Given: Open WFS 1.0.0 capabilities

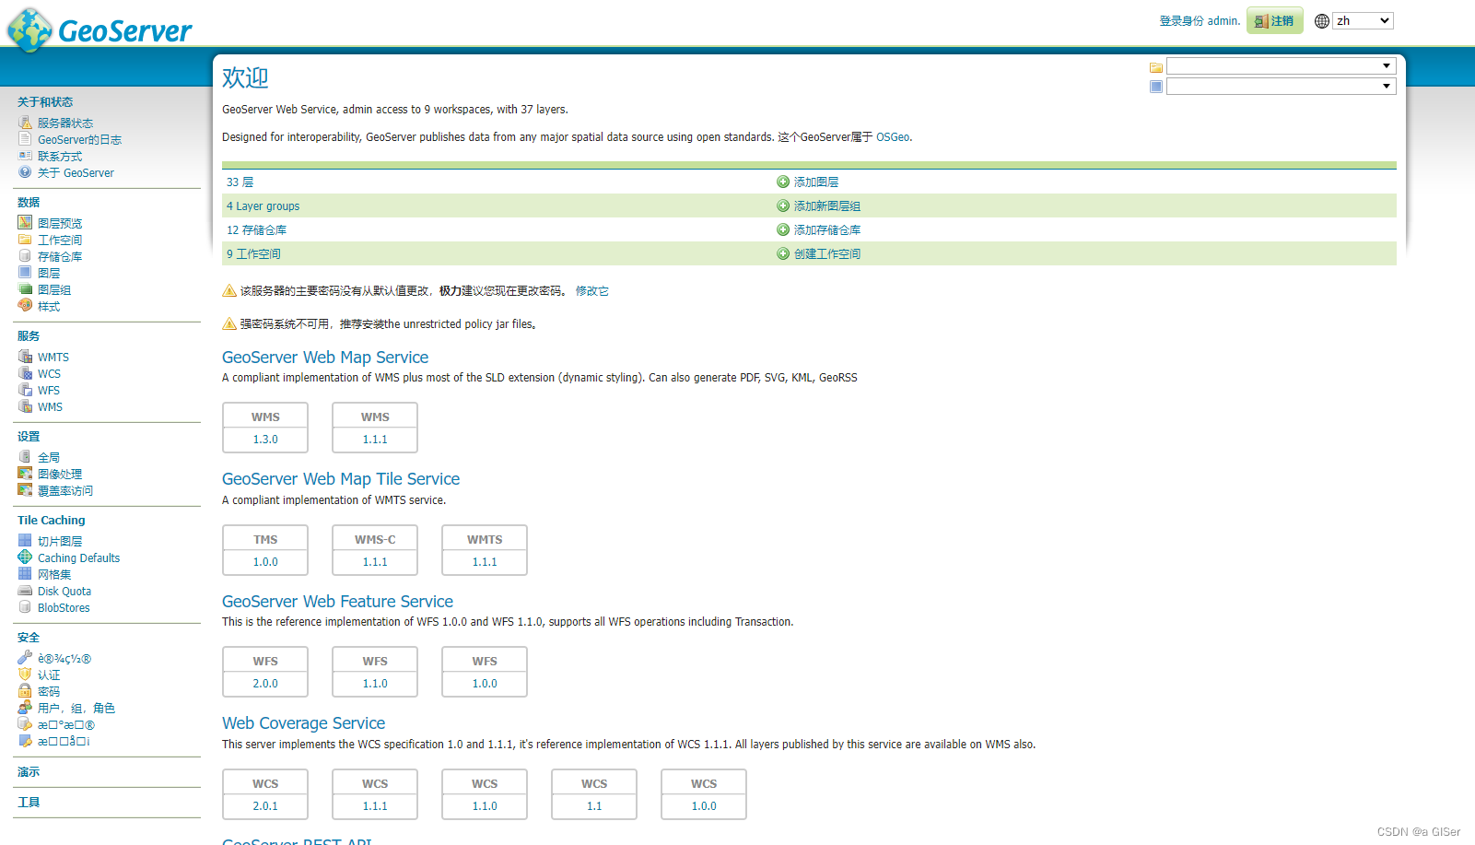Looking at the screenshot, I should point(485,683).
